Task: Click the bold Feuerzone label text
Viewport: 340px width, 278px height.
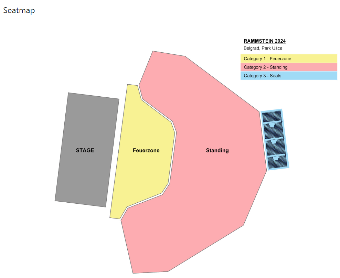Action: [146, 150]
